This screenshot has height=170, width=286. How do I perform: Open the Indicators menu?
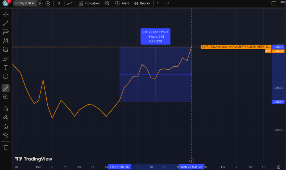pos(89,3)
